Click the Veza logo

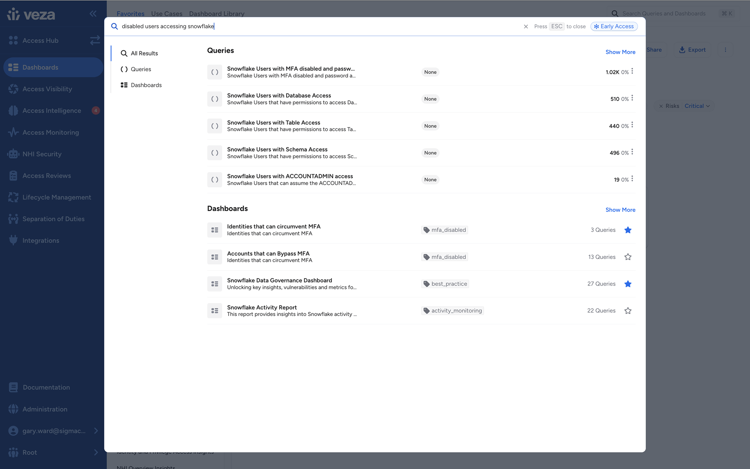pyautogui.click(x=31, y=14)
